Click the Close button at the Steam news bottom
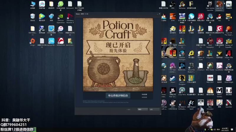Screen dimensions: 236x132 [x=154, y=109]
